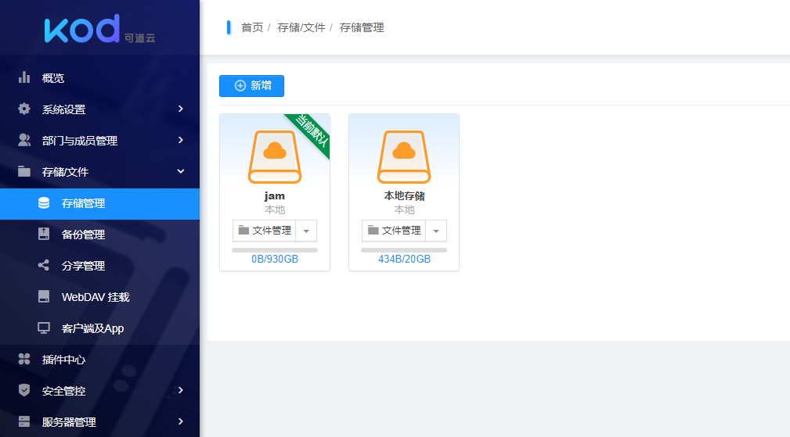Click the 本地存储 cloud drive icon
Viewport: 790px width, 437px height.
click(x=404, y=156)
